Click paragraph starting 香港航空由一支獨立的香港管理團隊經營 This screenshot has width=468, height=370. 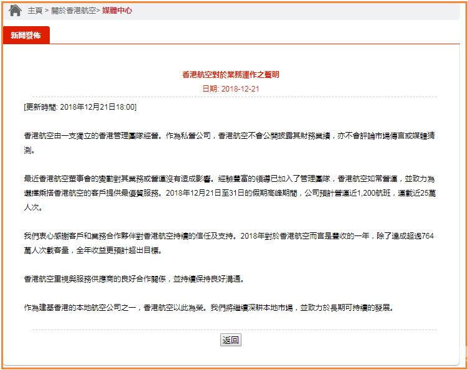click(229, 143)
